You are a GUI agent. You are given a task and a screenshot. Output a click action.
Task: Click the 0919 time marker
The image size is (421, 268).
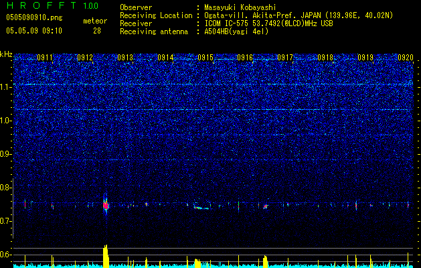pyautogui.click(x=365, y=58)
